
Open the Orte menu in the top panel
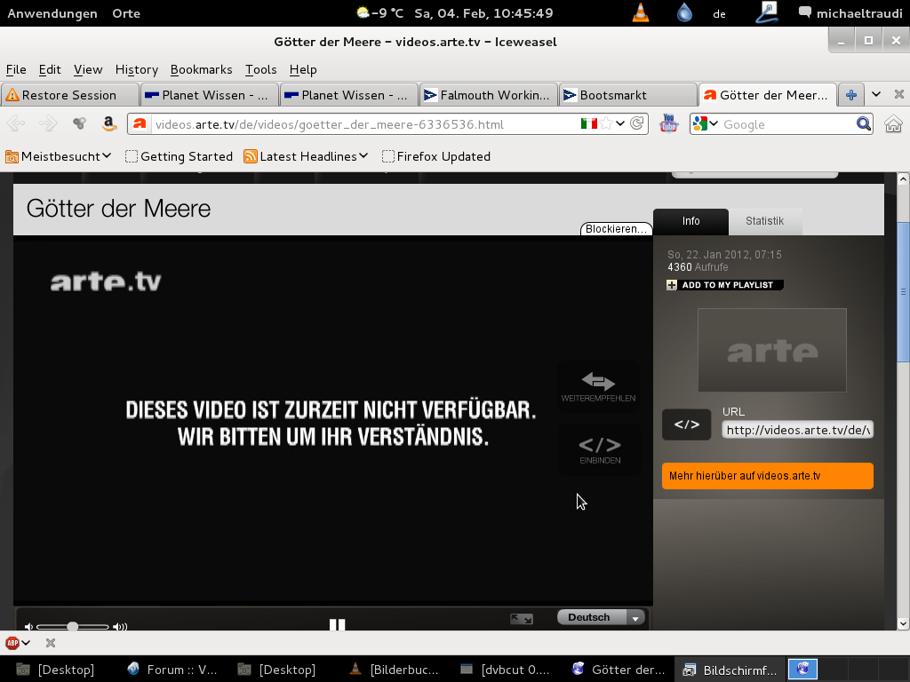tap(126, 12)
